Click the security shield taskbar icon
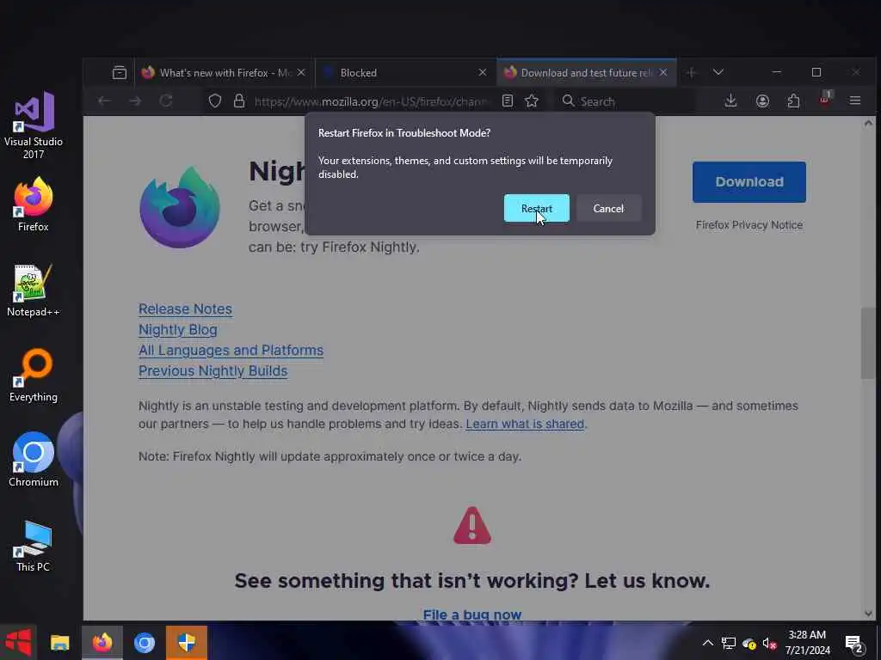The height and width of the screenshot is (660, 881). (187, 643)
